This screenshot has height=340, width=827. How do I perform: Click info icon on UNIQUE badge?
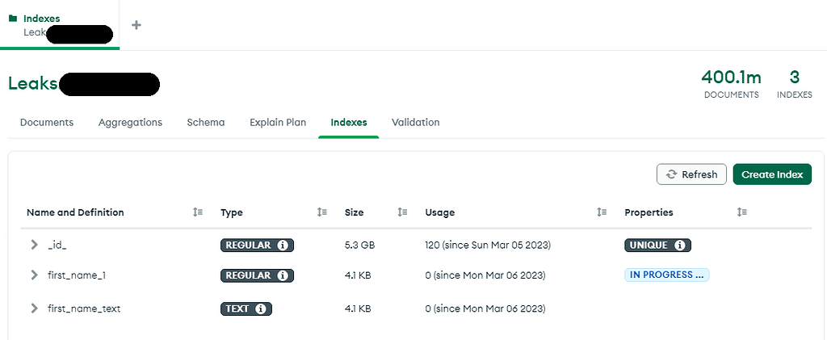(x=679, y=245)
